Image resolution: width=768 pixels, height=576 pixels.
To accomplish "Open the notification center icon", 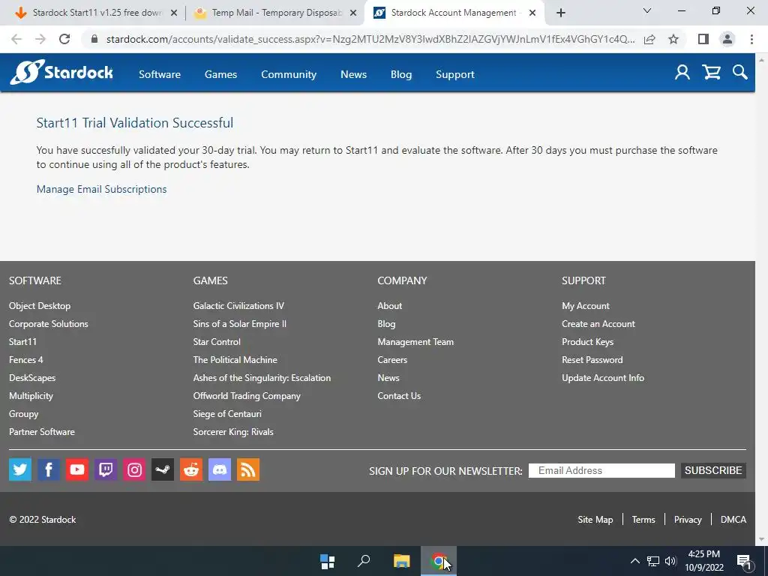I will (744, 562).
